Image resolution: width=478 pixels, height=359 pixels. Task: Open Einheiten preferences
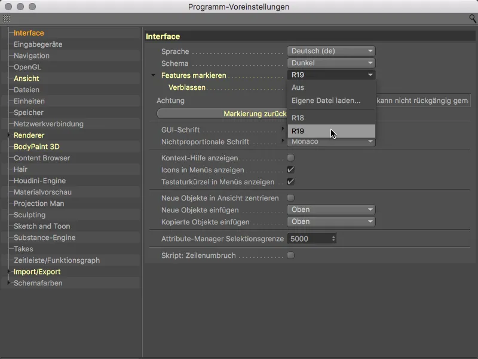tap(29, 101)
